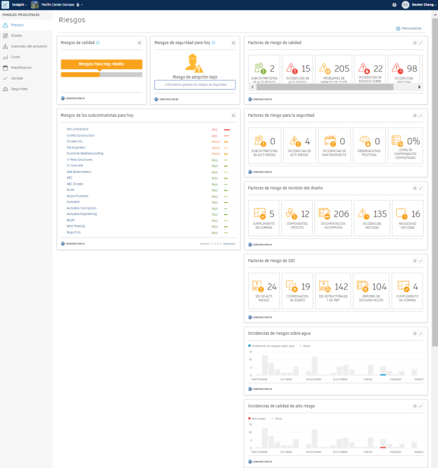Click Información general de riesgos de seguridad button
438x468 pixels.
pyautogui.click(x=195, y=85)
